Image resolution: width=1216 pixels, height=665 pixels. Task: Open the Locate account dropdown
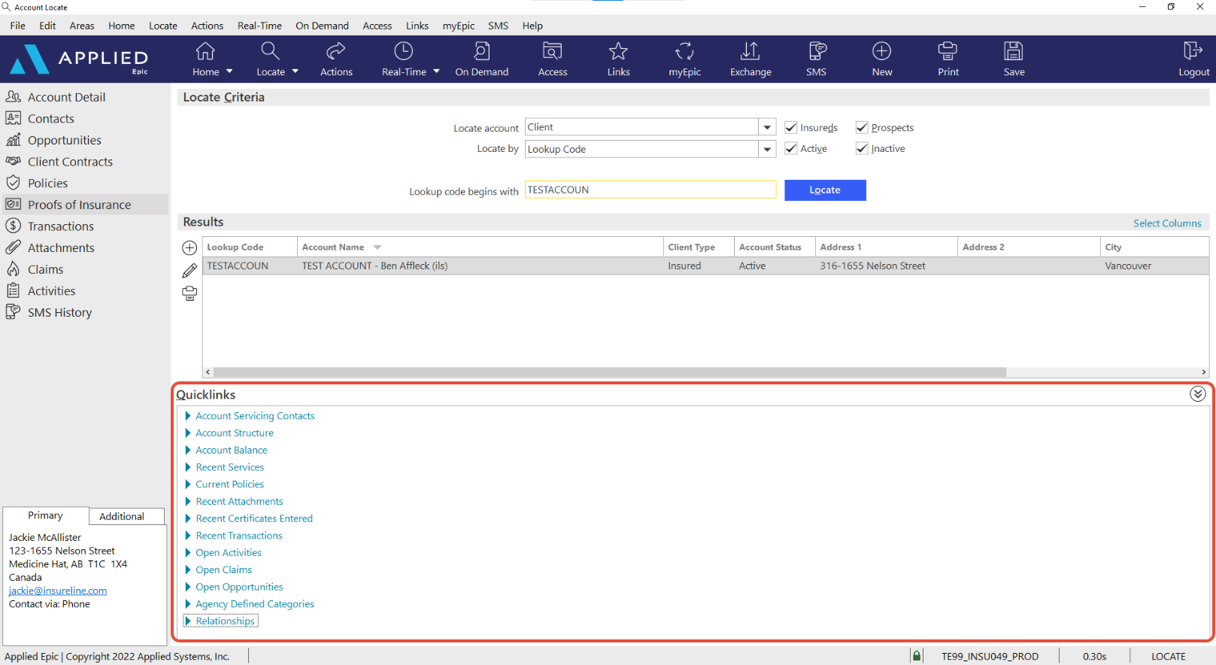(767, 128)
